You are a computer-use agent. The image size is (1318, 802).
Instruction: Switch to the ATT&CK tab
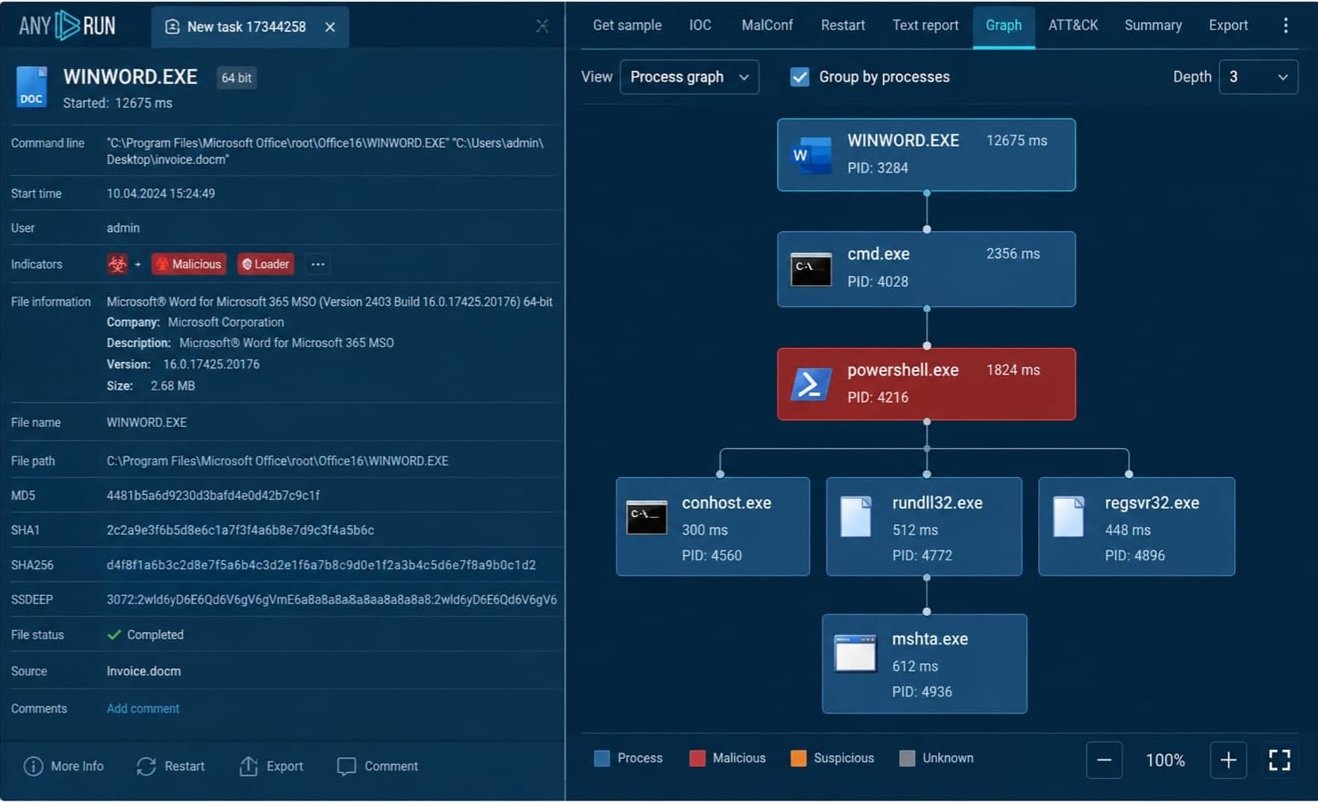coord(1073,25)
